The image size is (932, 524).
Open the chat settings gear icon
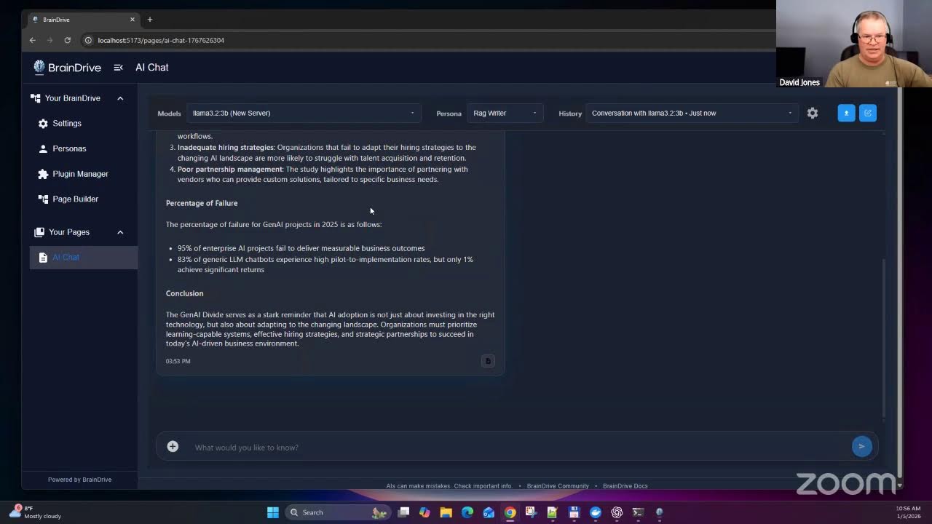click(x=813, y=113)
